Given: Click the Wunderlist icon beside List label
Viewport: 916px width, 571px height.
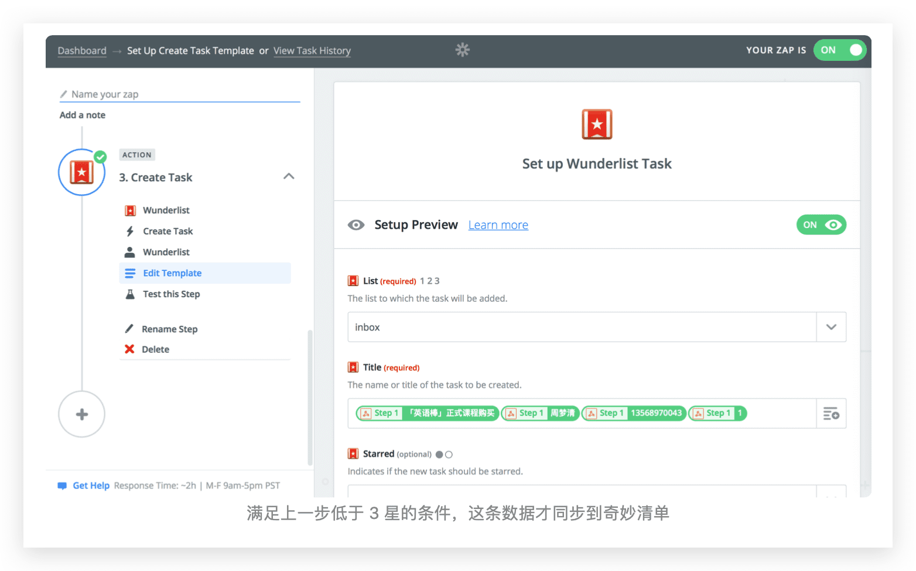Looking at the screenshot, I should pyautogui.click(x=353, y=281).
